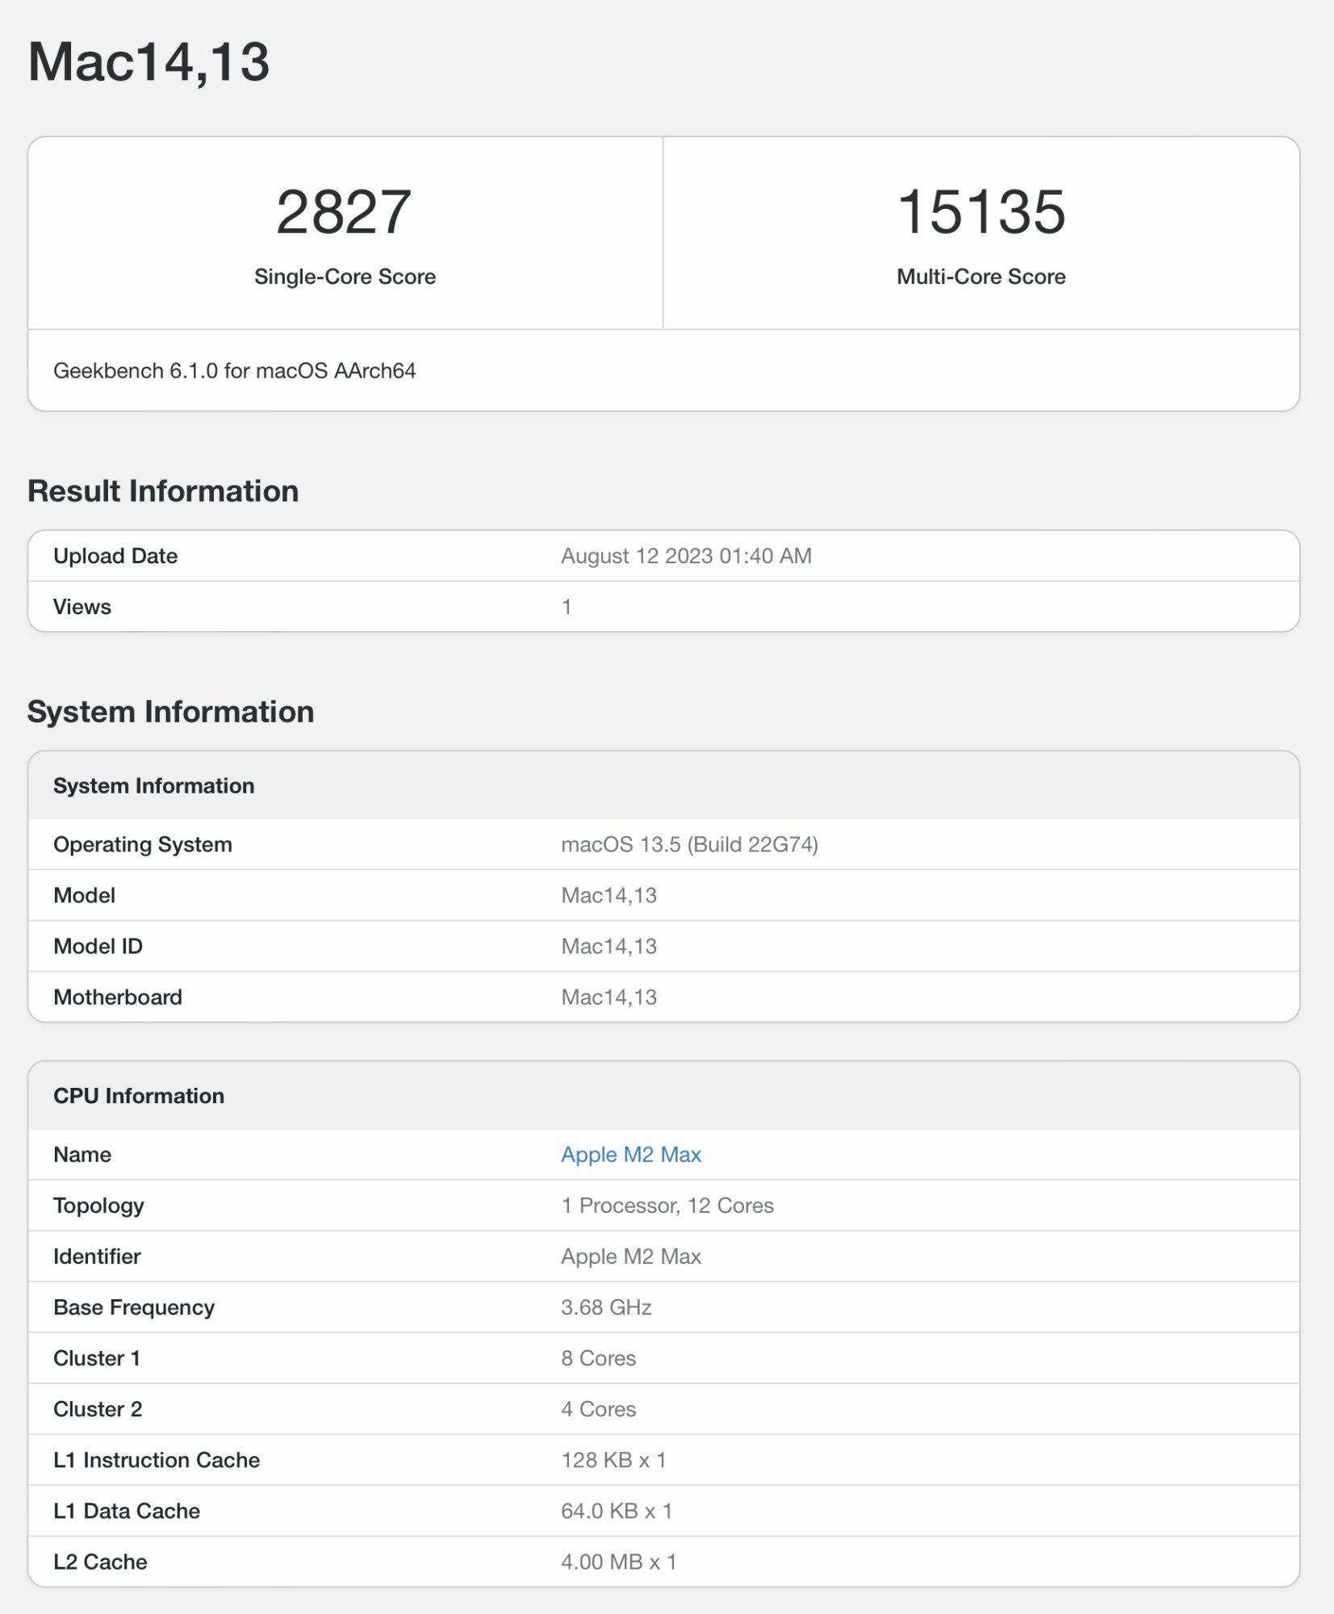
Task: Select the Base Frequency label
Action: coord(134,1308)
